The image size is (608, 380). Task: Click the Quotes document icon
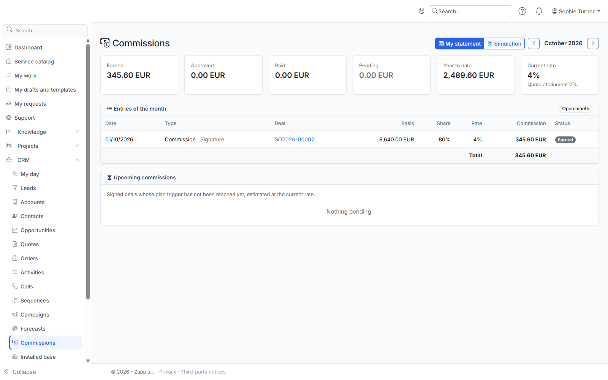coord(15,244)
